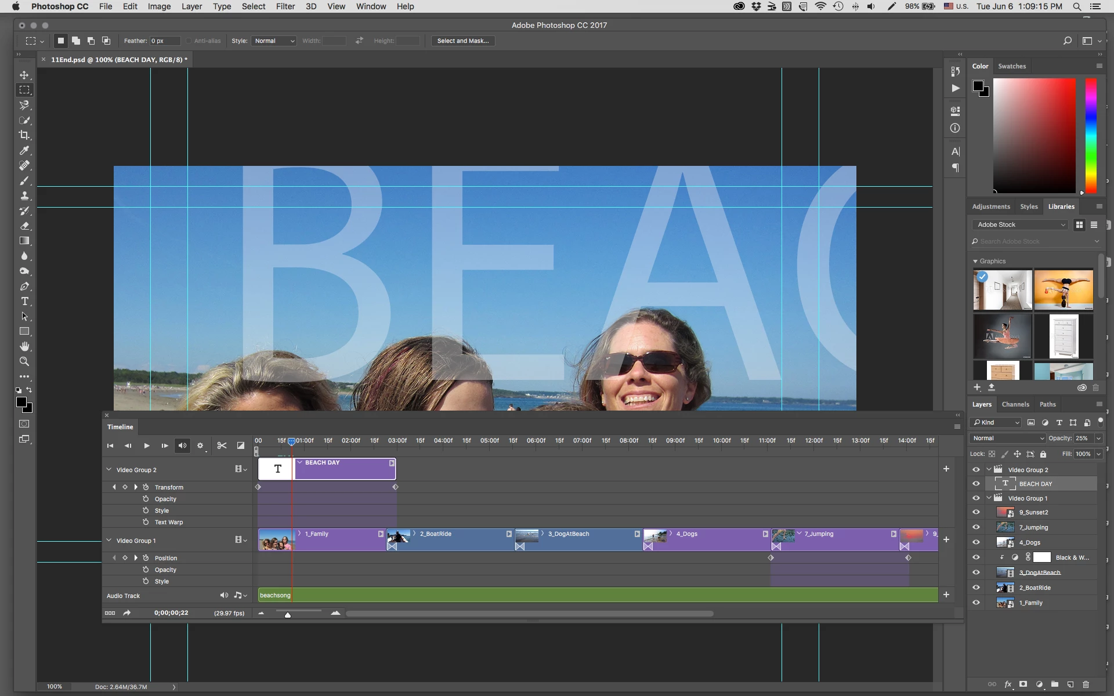Select the Horizontal Type tool
Image resolution: width=1114 pixels, height=696 pixels.
point(24,302)
